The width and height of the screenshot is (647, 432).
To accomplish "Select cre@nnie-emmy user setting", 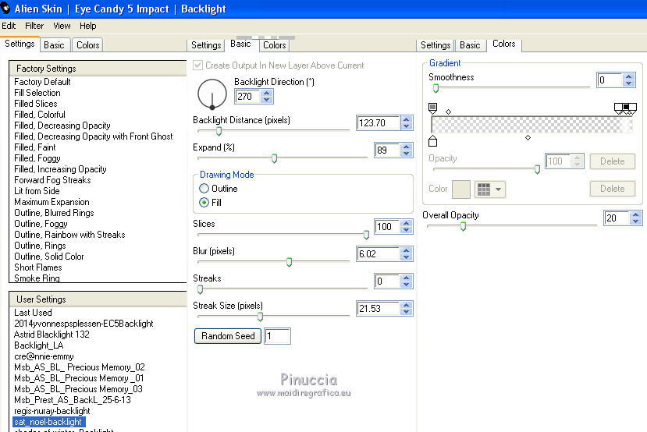I will pos(44,356).
